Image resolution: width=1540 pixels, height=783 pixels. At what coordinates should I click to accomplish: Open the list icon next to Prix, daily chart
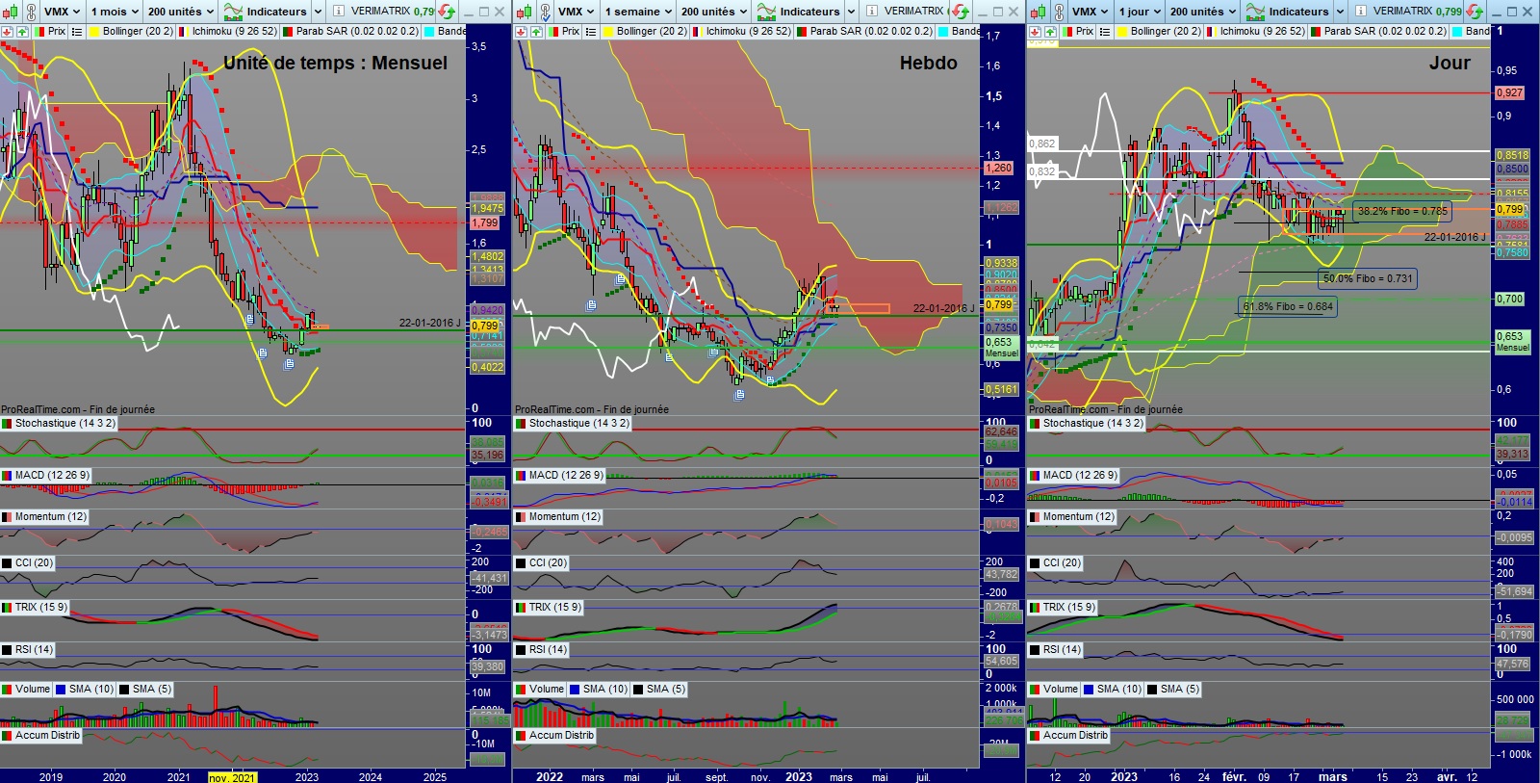click(x=1105, y=31)
